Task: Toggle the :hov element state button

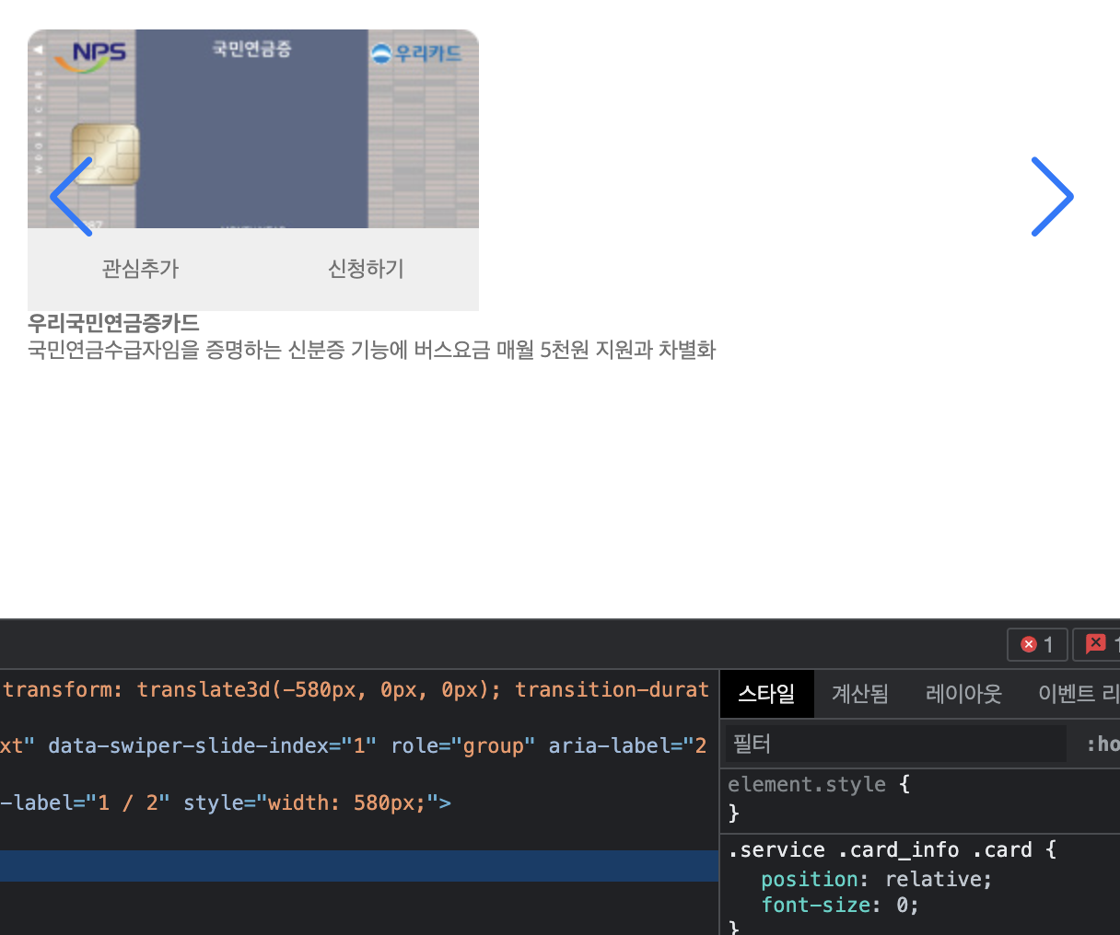Action: tap(1102, 744)
